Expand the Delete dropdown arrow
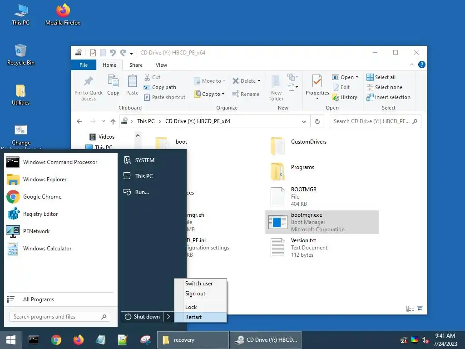This screenshot has height=349, width=465. [259, 81]
